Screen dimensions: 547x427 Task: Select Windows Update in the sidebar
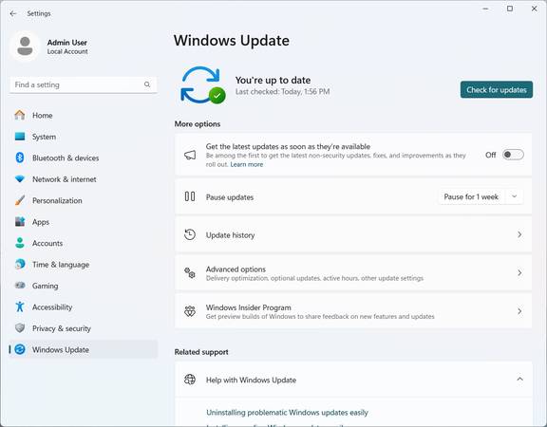[x=84, y=349]
